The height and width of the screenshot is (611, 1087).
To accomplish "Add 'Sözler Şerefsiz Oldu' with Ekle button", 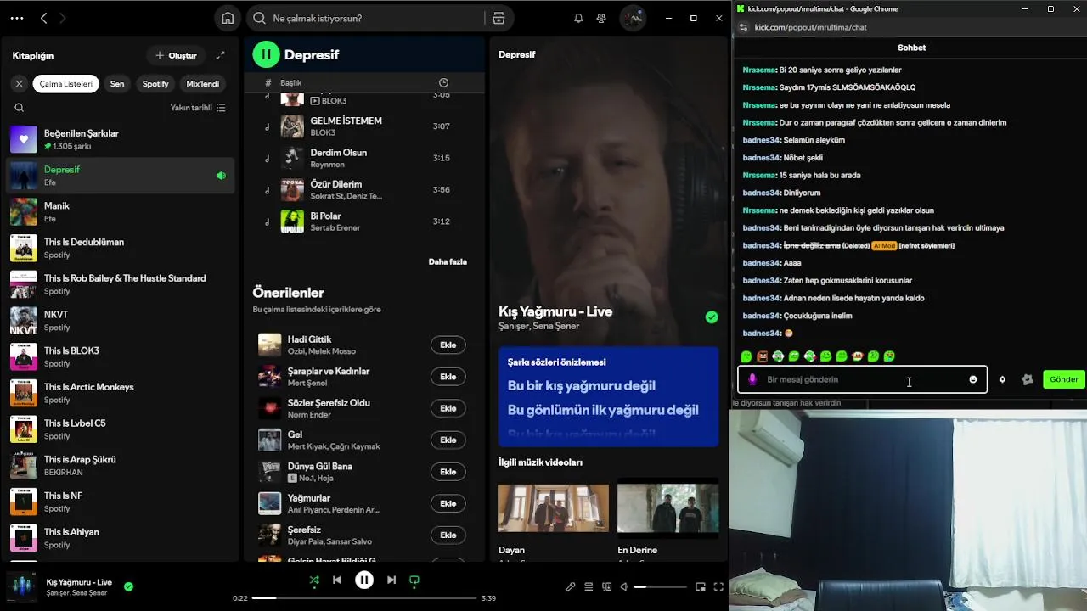I will (x=448, y=408).
